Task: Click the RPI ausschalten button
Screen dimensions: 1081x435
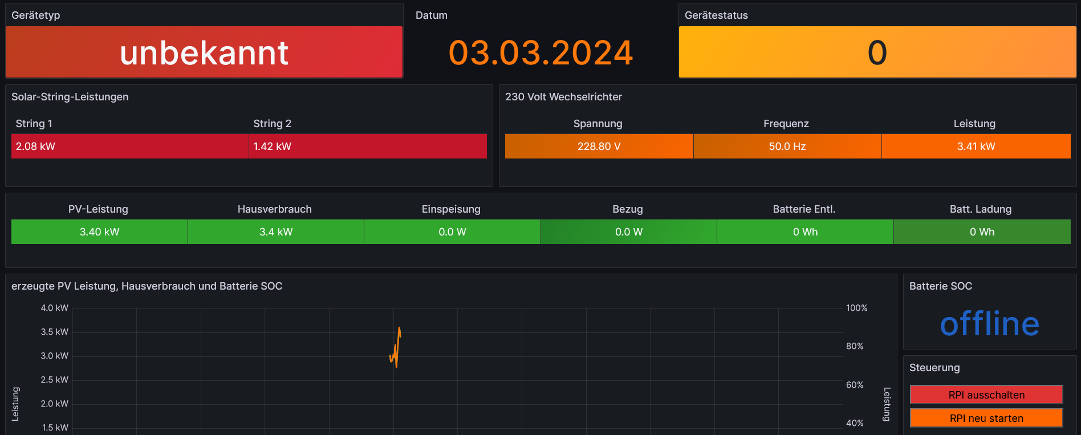Action: 986,395
